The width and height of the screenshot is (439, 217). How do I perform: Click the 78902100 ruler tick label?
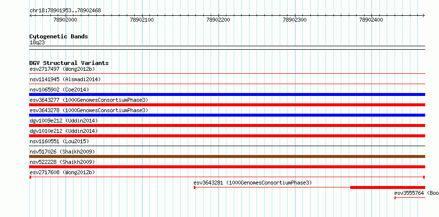[x=142, y=20]
